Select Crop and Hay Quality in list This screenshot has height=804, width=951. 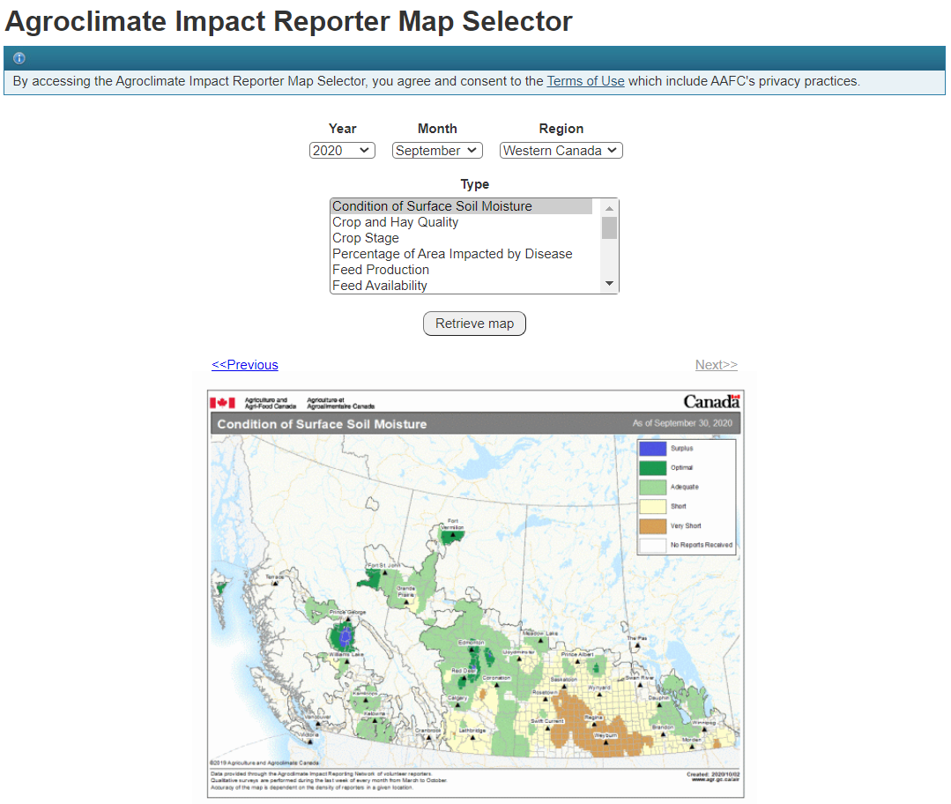click(x=395, y=222)
